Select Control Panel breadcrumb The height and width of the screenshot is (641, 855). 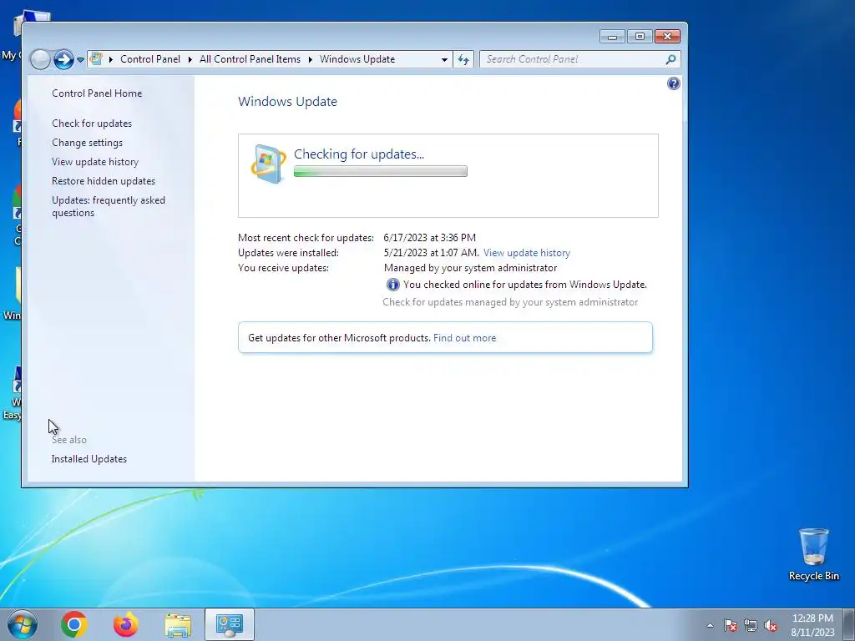point(150,59)
